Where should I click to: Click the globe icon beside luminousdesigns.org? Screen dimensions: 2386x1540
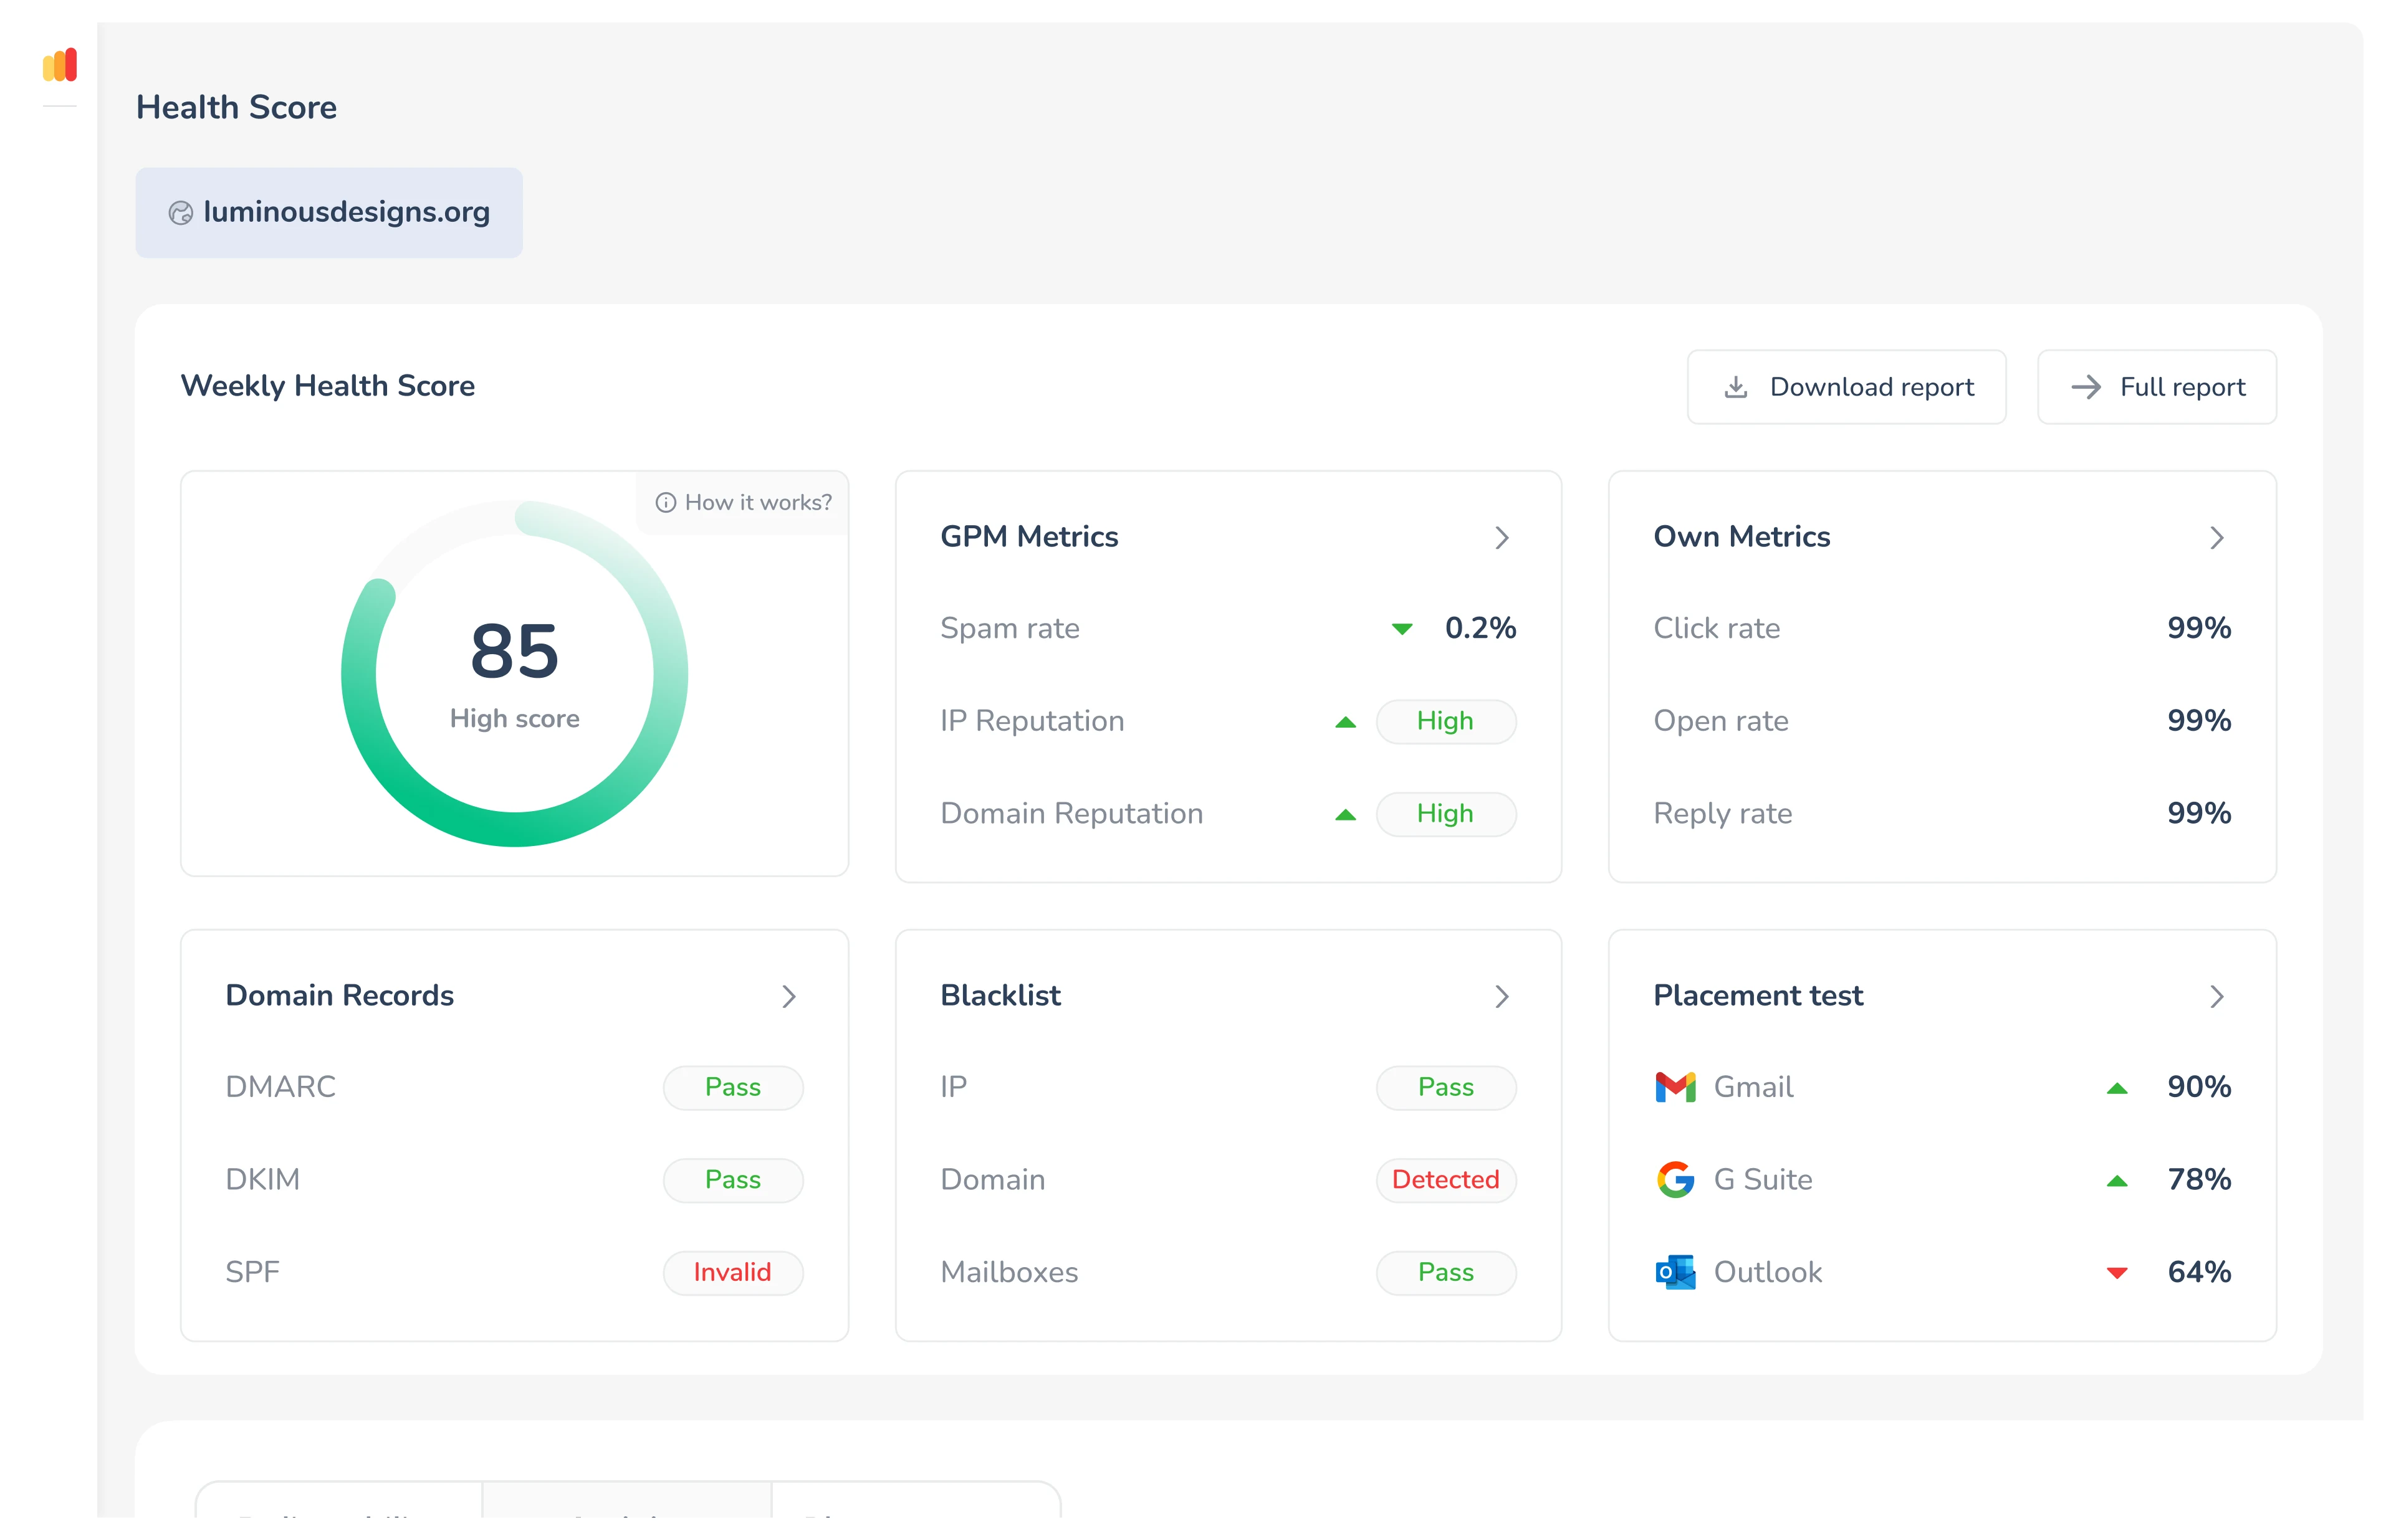pos(181,213)
